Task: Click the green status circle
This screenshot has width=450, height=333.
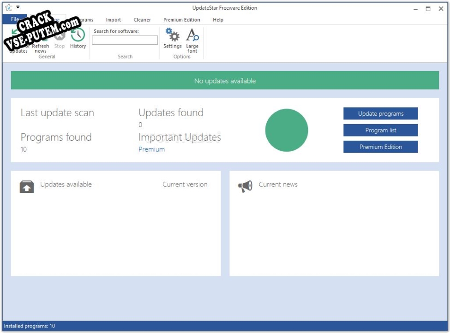Action: 287,130
